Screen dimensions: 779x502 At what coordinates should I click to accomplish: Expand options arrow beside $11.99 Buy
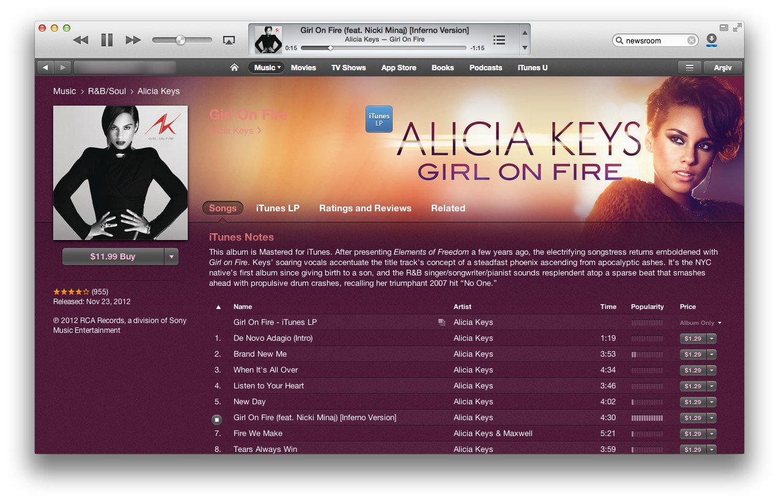[171, 256]
